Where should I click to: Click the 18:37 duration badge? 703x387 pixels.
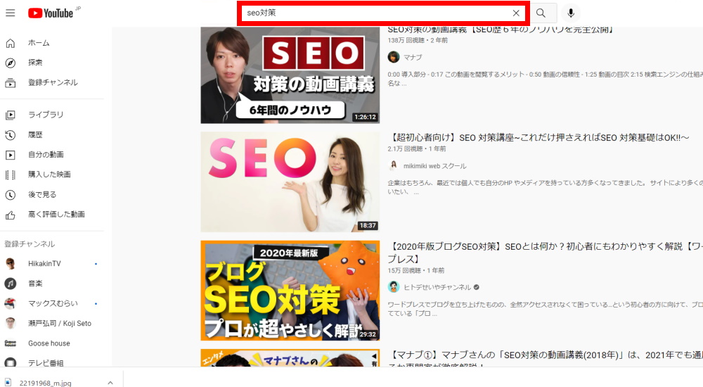coord(368,226)
